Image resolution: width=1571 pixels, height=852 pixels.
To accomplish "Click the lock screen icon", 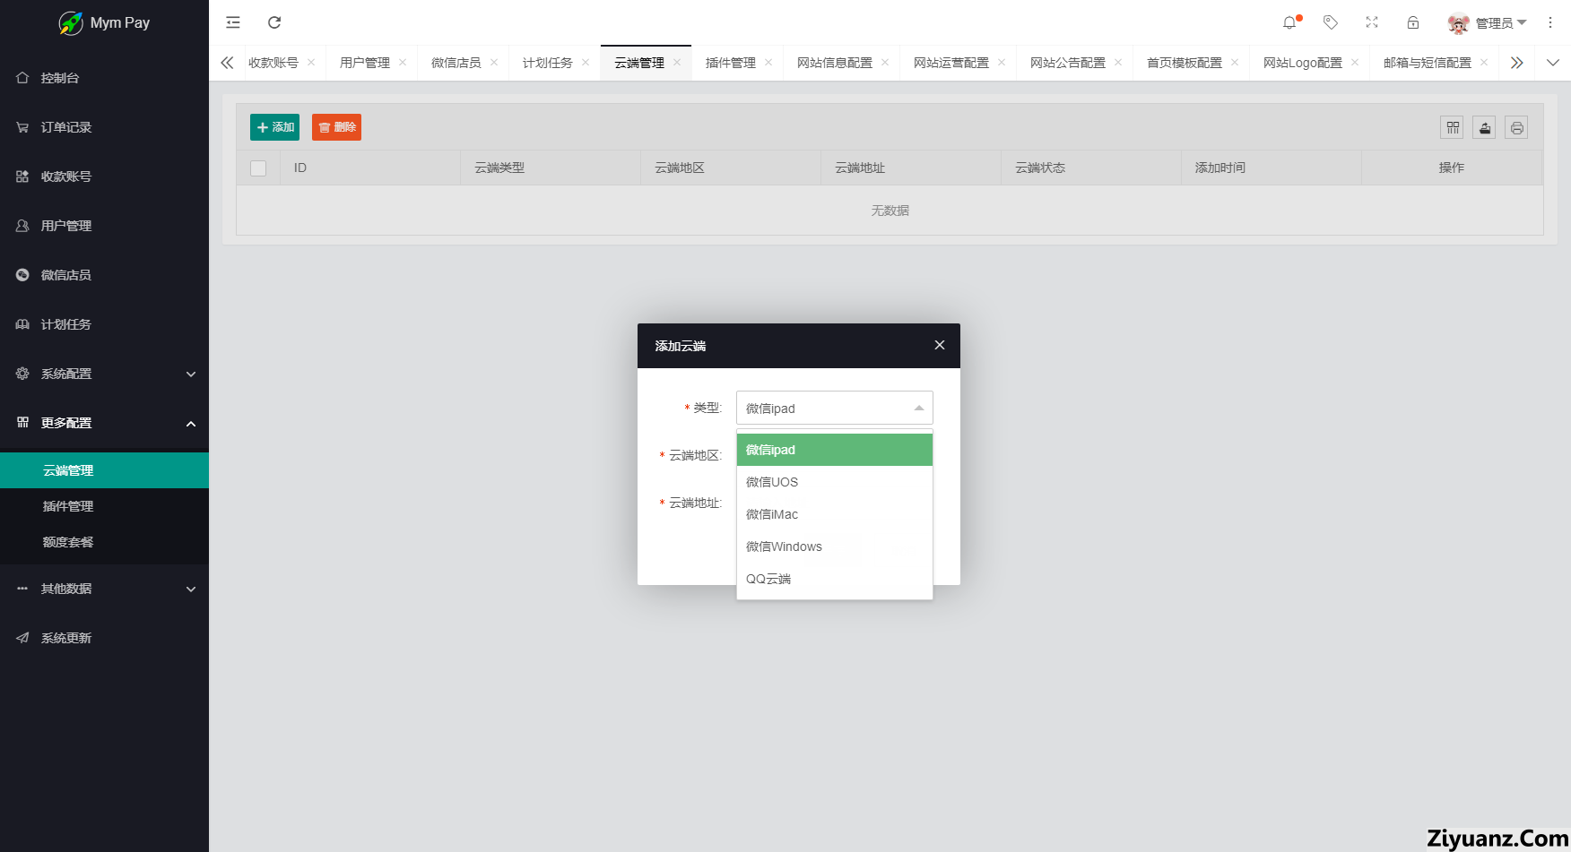I will 1413,22.
